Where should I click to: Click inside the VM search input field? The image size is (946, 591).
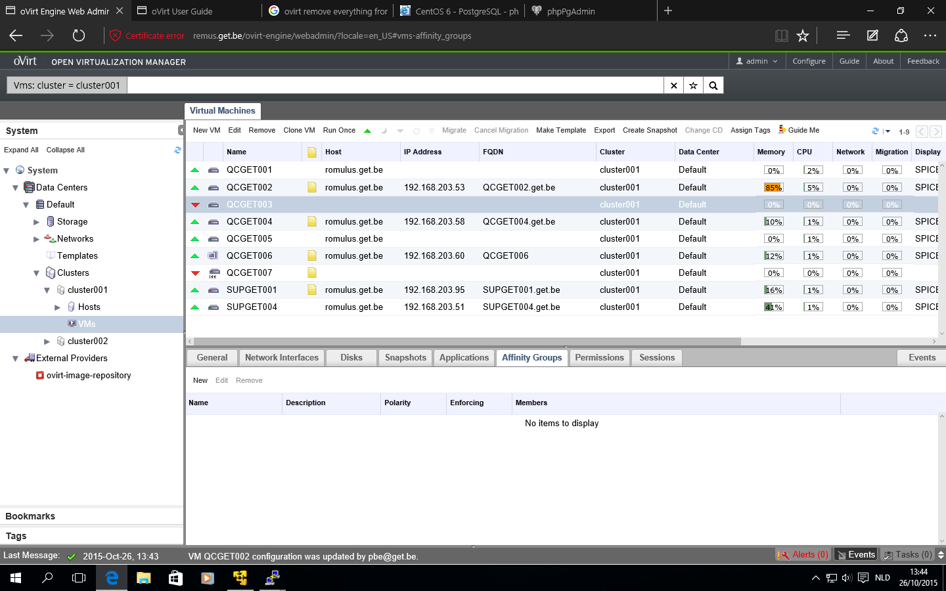pos(394,85)
